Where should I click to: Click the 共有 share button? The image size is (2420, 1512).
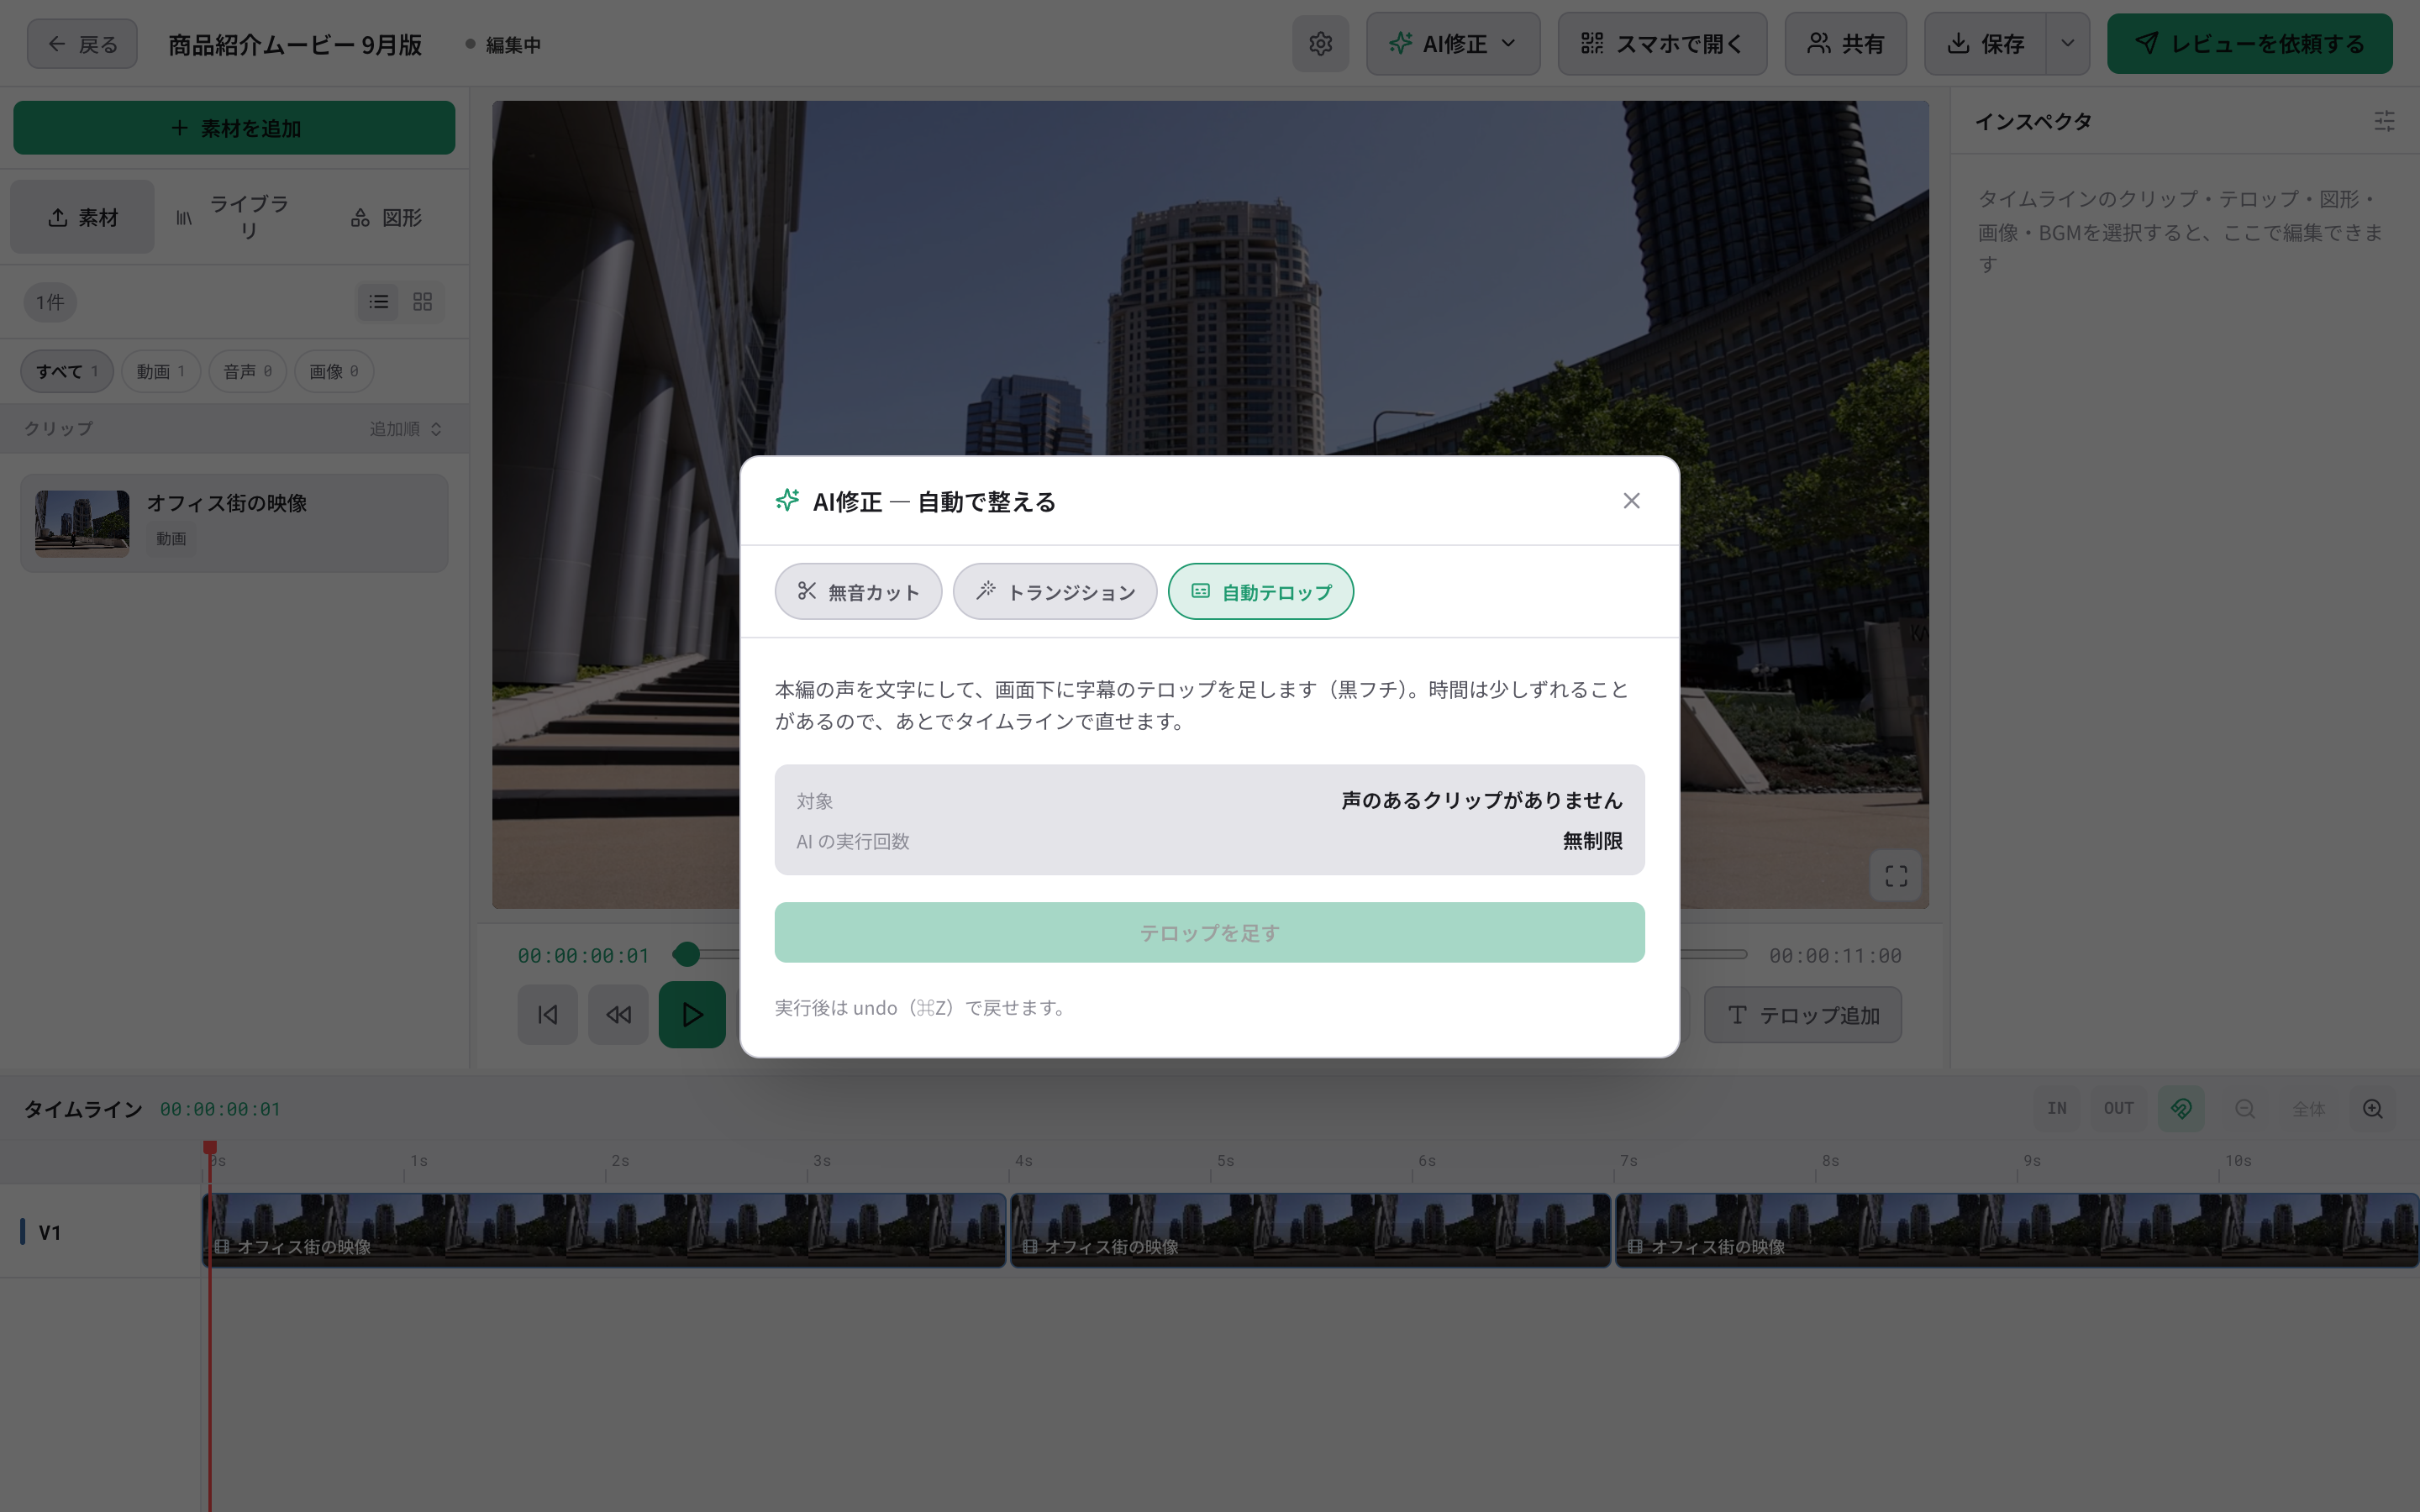[1845, 44]
